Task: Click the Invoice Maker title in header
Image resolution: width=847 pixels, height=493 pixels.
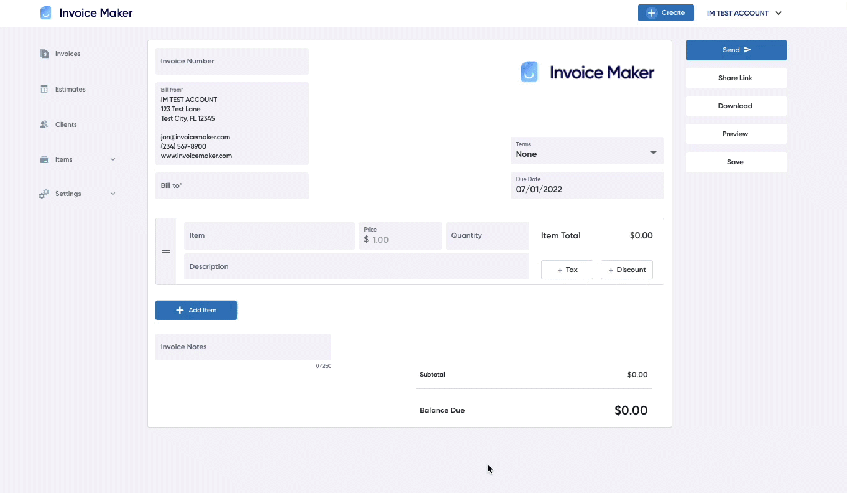Action: pyautogui.click(x=96, y=13)
